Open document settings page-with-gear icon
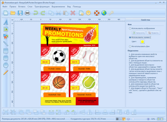 point(81,13)
